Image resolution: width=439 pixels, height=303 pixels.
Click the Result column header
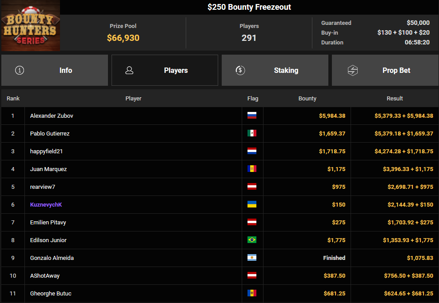pyautogui.click(x=395, y=98)
